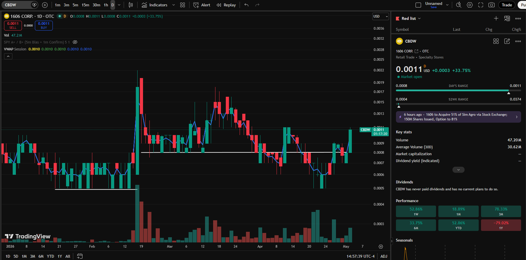Sort watchlist by Last column
The height and width of the screenshot is (260, 526).
(x=456, y=29)
